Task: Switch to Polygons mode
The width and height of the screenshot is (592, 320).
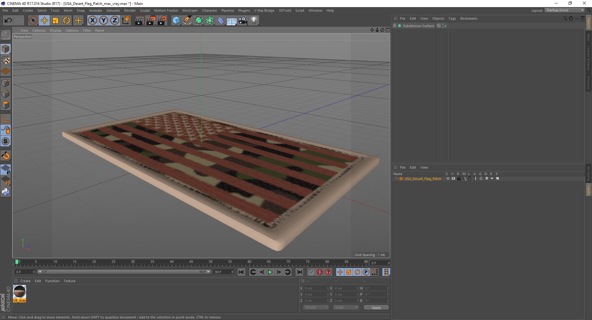Action: (6, 105)
